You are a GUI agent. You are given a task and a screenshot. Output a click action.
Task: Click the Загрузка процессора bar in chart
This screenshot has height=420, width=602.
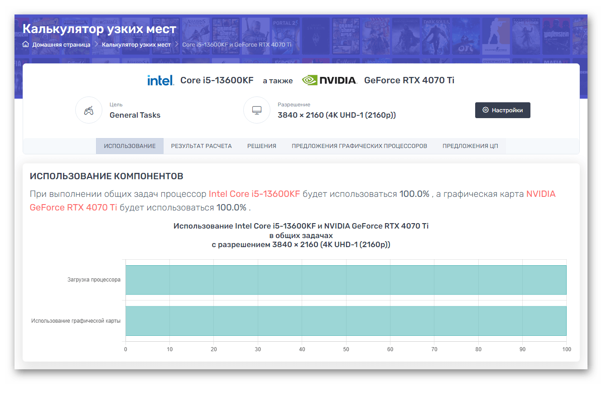[x=346, y=280]
